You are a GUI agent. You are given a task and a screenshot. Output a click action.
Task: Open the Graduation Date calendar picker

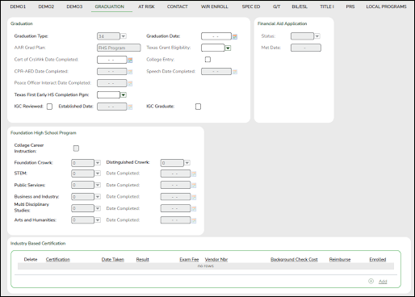[x=235, y=36]
